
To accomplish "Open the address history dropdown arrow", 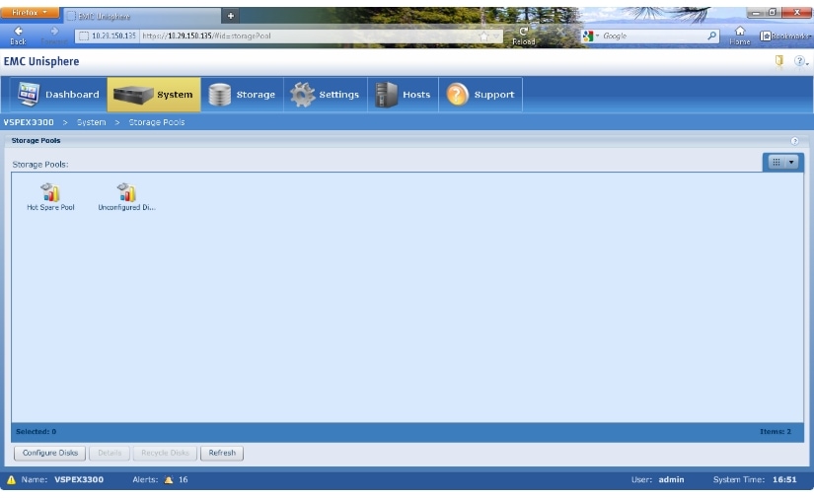I will tap(496, 36).
